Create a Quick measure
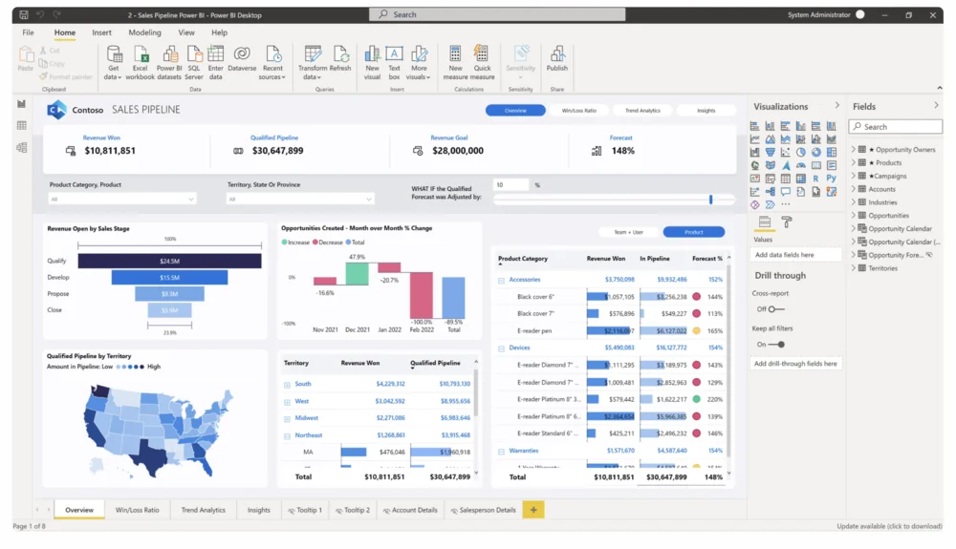This screenshot has height=549, width=956. 482,63
